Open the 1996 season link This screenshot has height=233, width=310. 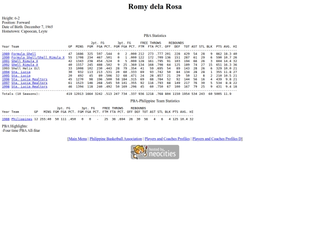(x=6, y=79)
